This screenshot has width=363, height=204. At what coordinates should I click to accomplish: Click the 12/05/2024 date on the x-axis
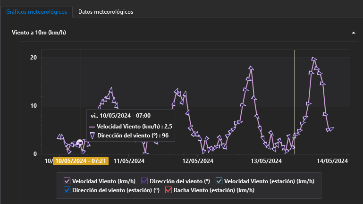[x=197, y=161]
